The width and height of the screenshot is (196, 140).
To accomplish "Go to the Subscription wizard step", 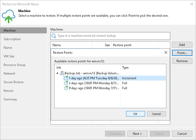I will click(12, 39).
